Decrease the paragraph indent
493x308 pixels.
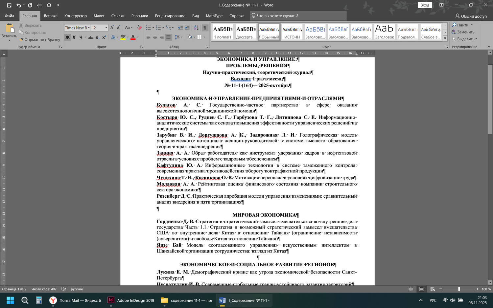(180, 28)
